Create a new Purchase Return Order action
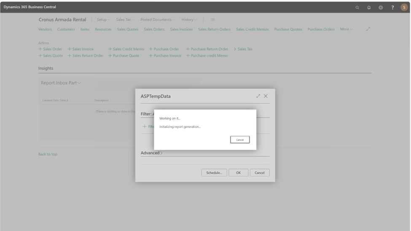Screen dimensions: 411x231 pos(207,49)
